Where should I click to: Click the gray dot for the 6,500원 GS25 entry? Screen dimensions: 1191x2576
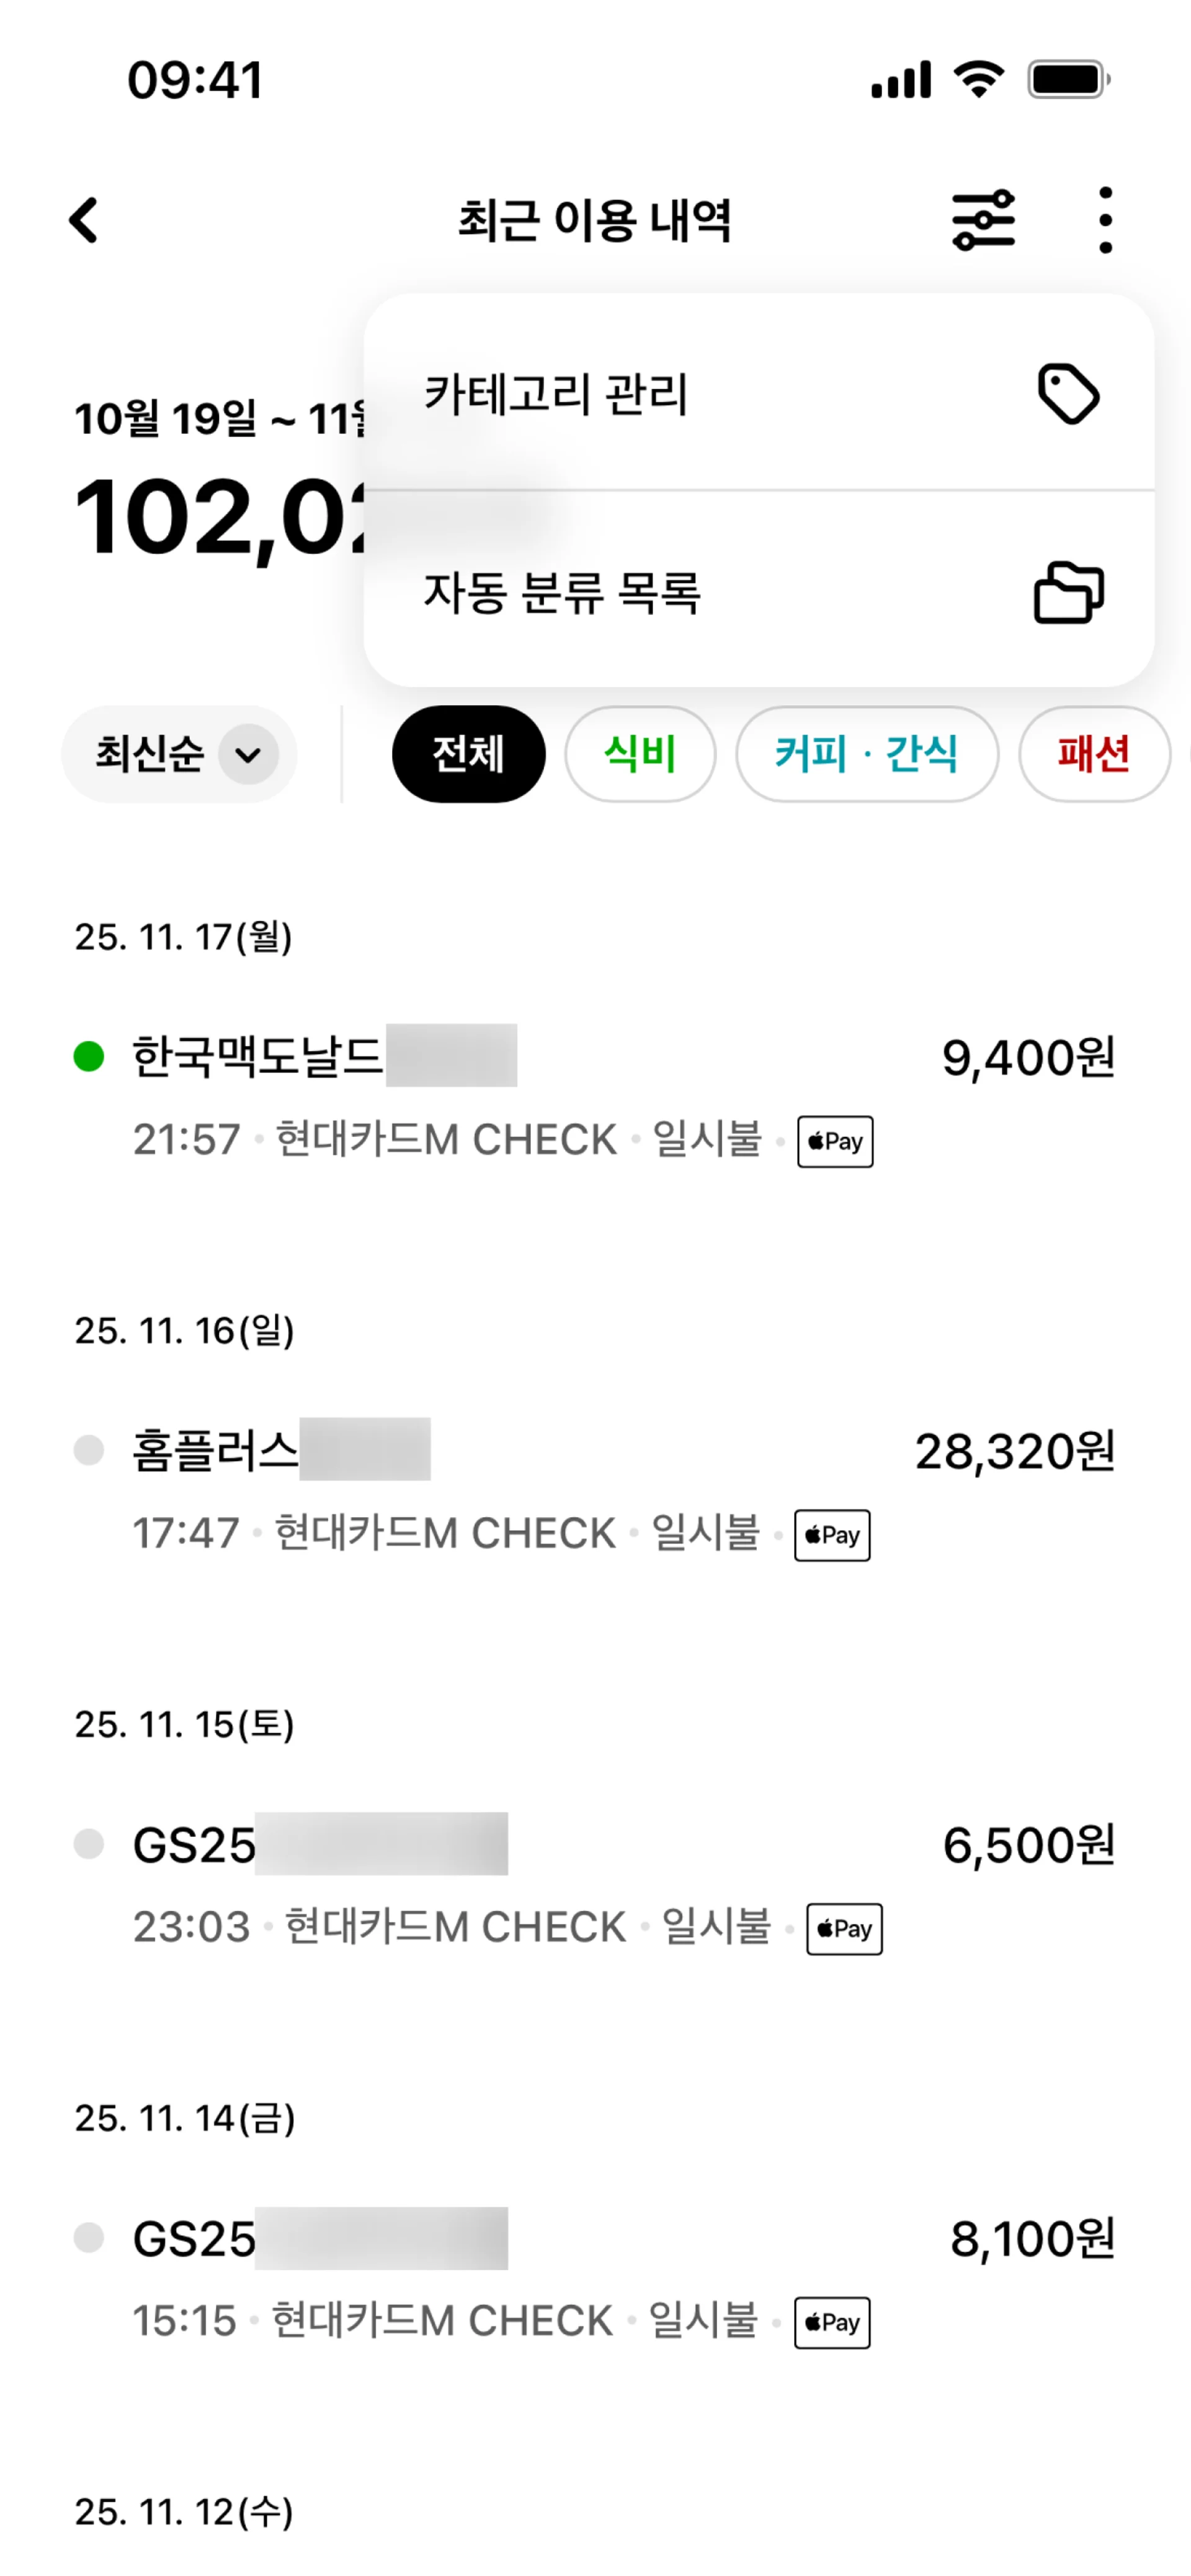(x=89, y=1844)
